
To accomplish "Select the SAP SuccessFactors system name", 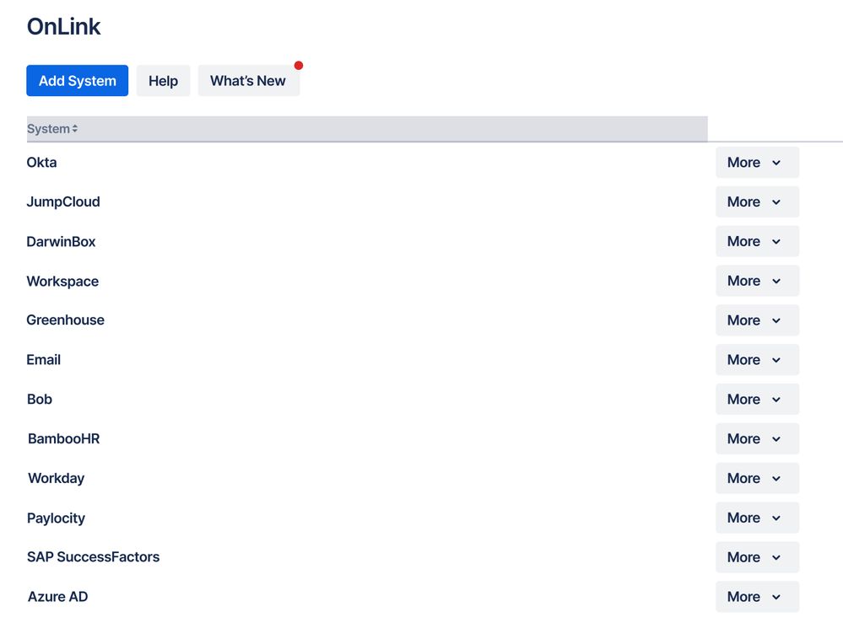I will 93,557.
